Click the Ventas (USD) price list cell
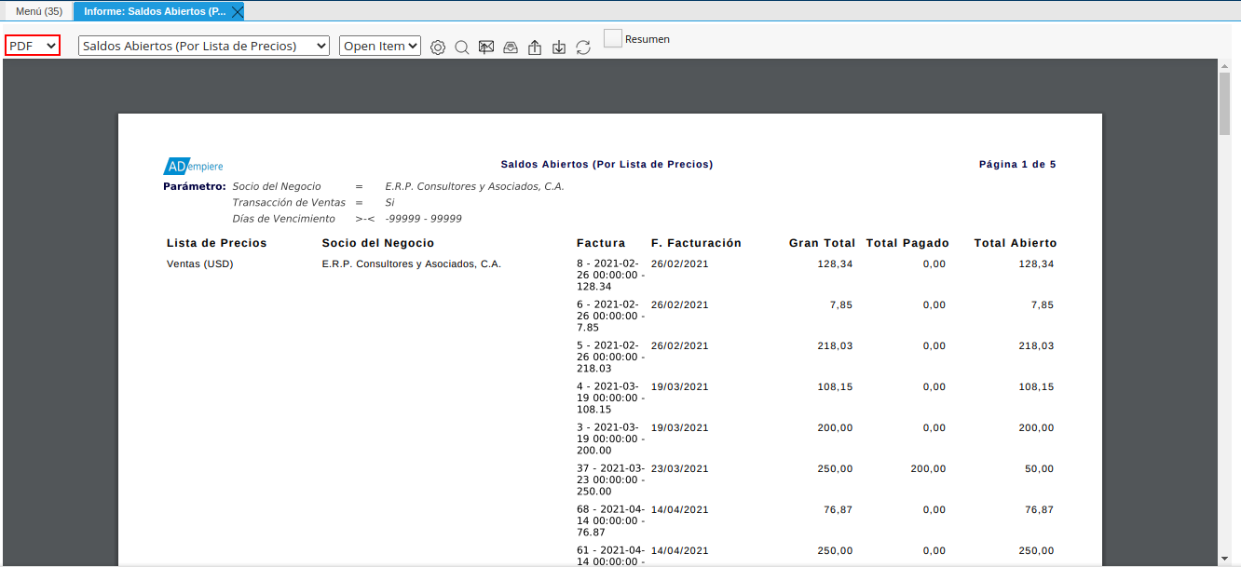Image resolution: width=1241 pixels, height=567 pixels. pos(200,264)
